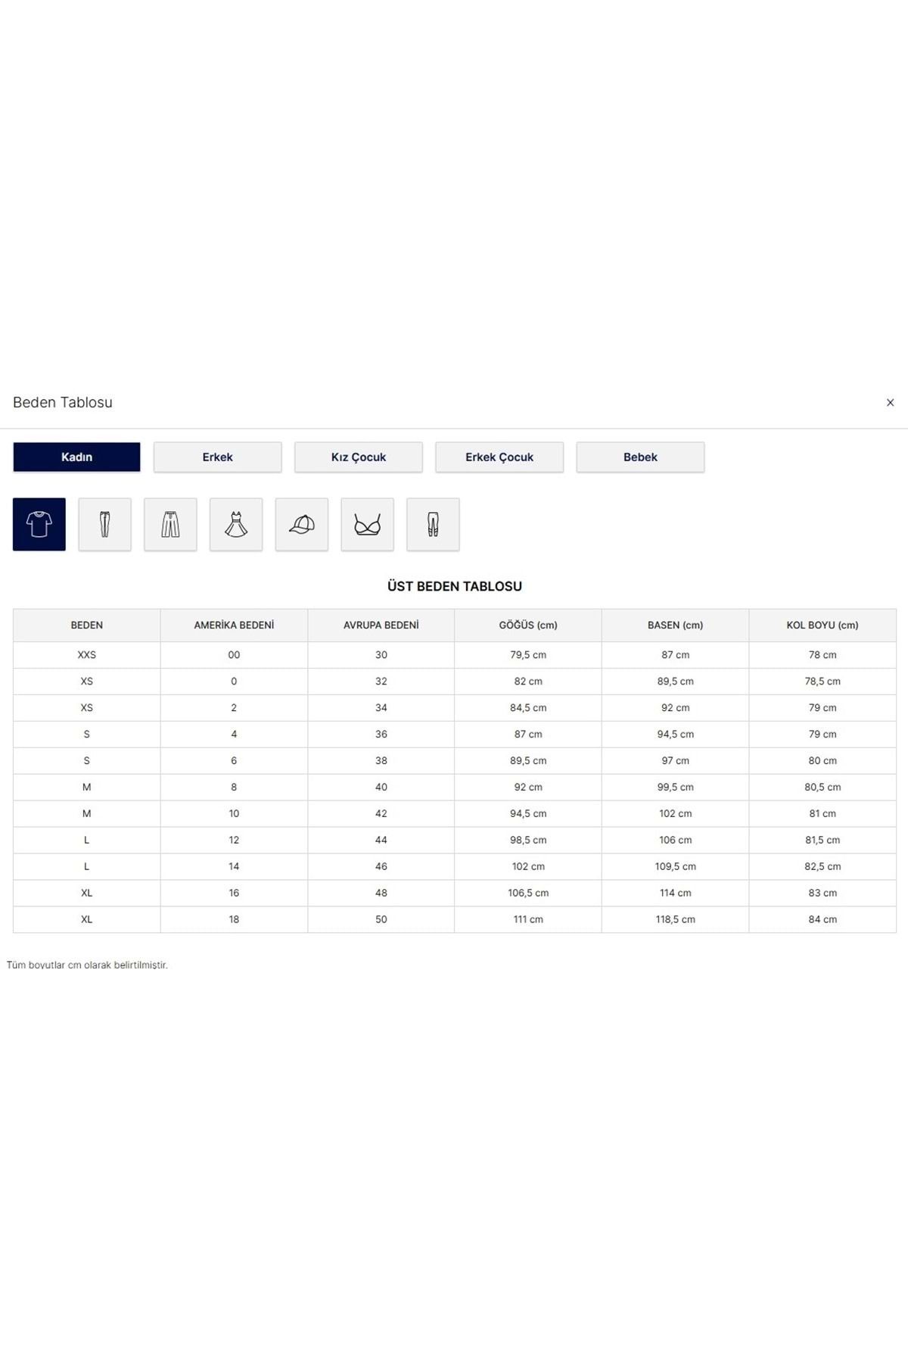Click the 106 cm hip value
The image size is (908, 1363).
point(676,841)
